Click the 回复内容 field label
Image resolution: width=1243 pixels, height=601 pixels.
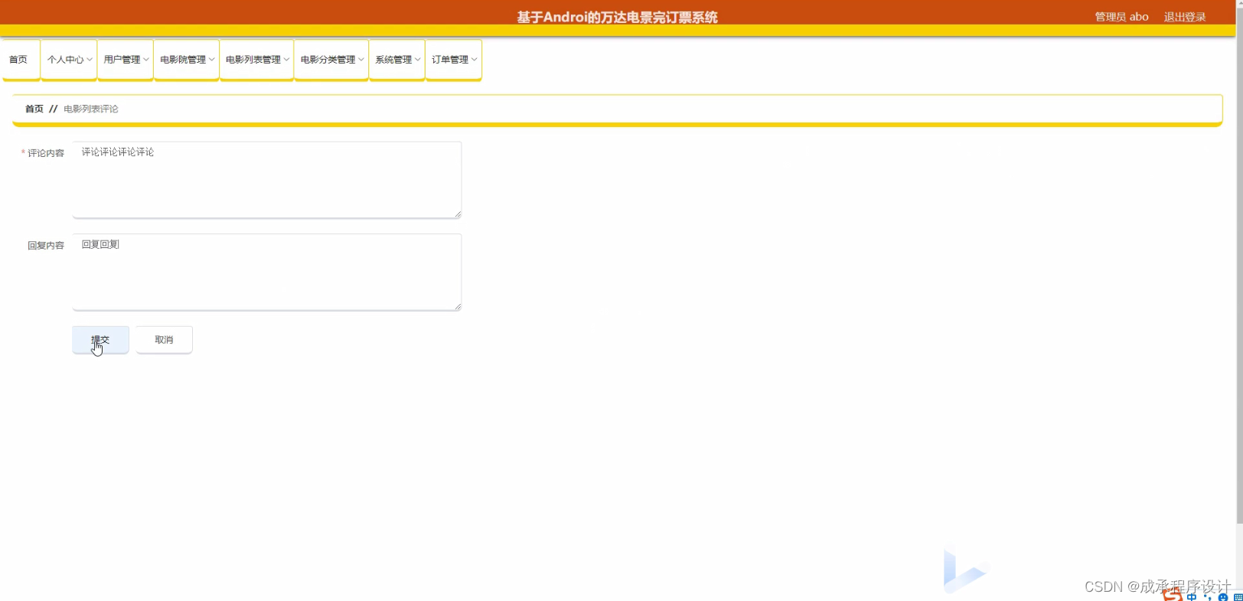46,246
